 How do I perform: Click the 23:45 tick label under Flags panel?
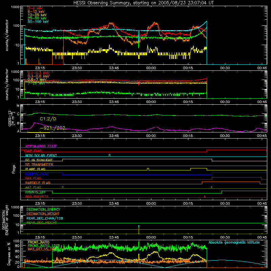click(x=114, y=204)
